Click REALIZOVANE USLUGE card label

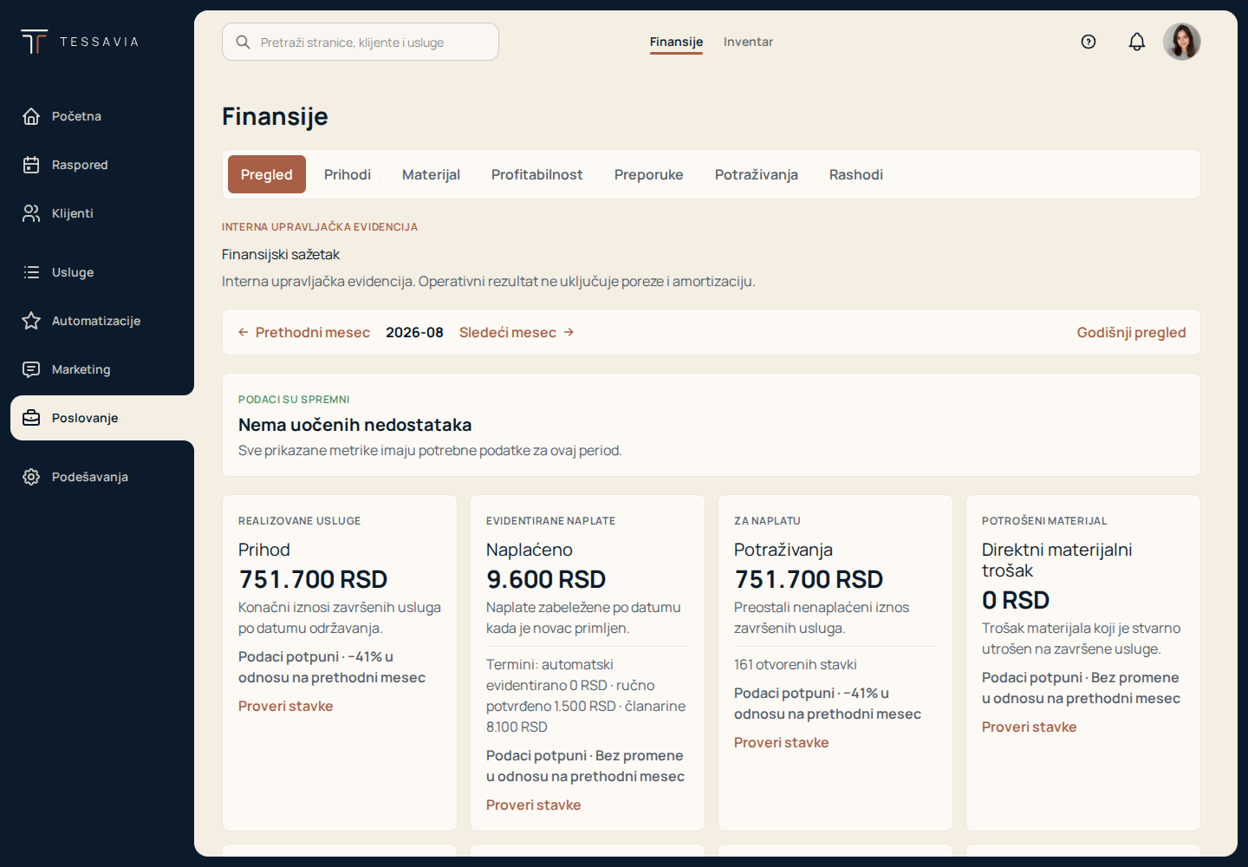pos(300,521)
